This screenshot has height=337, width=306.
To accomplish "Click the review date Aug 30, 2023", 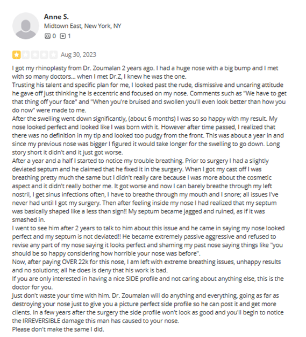I will [79, 54].
